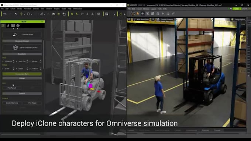Click the green Modify panel header

[23, 22]
